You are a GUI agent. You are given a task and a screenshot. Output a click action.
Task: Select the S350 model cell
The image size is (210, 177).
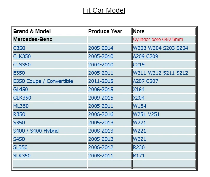50,122
